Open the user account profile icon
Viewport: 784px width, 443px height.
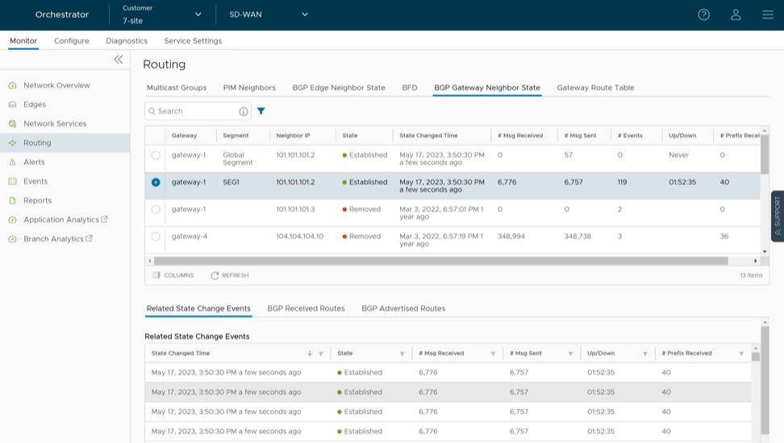736,15
